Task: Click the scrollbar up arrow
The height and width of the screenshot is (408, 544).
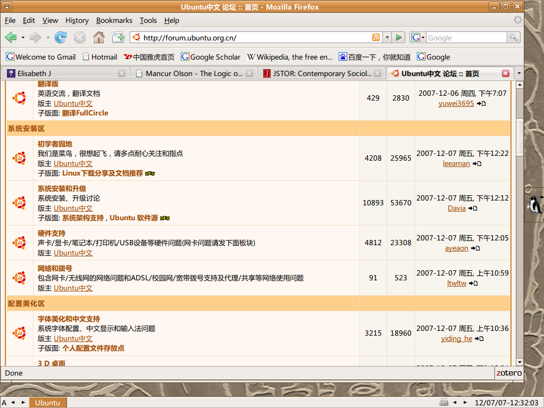Action: pyautogui.click(x=520, y=85)
